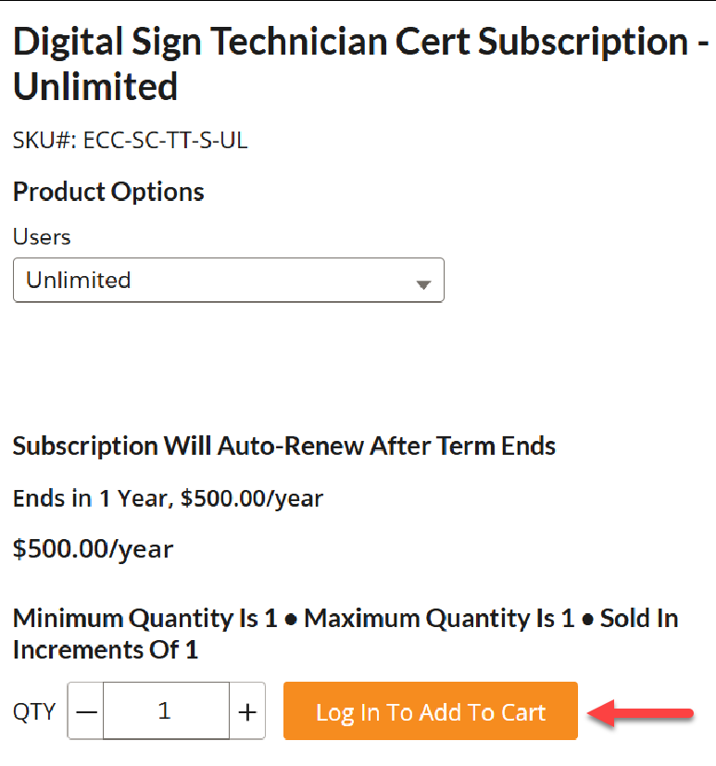Increase quantity with the plus button
Image resolution: width=716 pixels, height=766 pixels.
tap(247, 711)
